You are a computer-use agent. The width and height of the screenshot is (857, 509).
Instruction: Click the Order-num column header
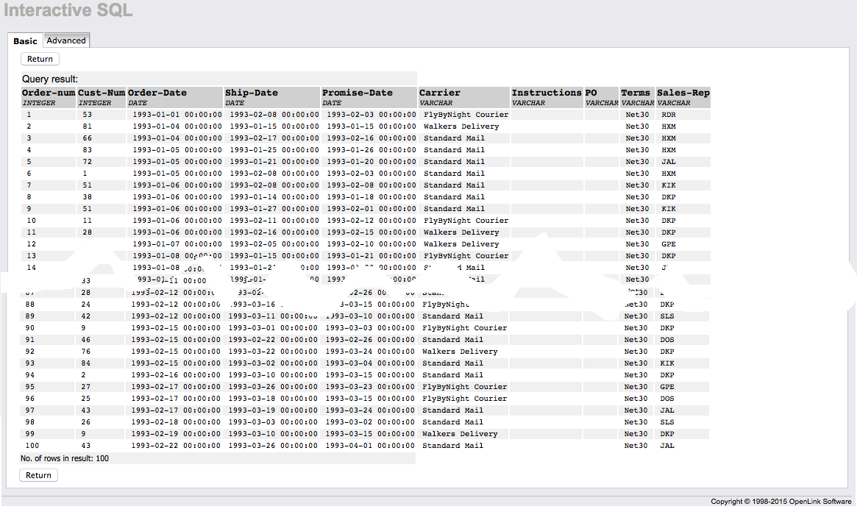[x=48, y=93]
